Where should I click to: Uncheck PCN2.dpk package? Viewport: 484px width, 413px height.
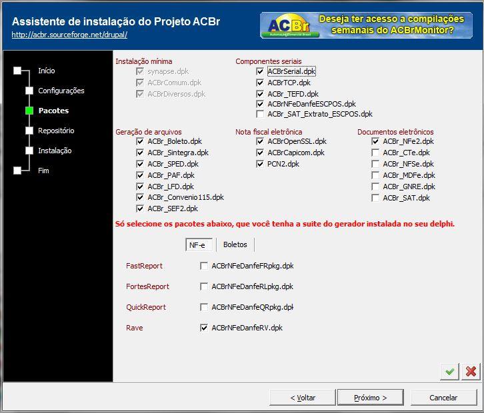coord(260,164)
